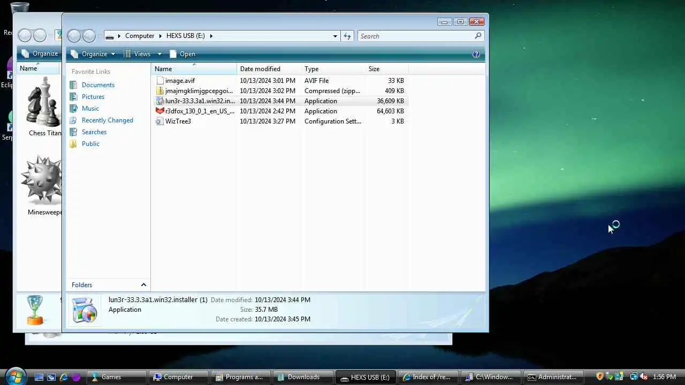Viewport: 685px width, 385px height.
Task: Go forward in HEXS USB window
Action: pyautogui.click(x=89, y=36)
